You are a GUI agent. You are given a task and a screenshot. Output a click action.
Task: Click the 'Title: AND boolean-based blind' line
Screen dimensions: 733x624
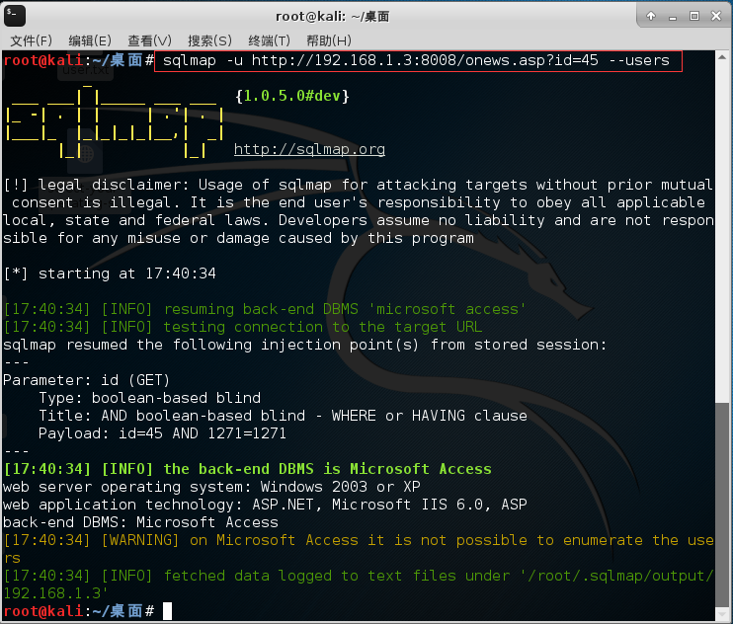283,416
